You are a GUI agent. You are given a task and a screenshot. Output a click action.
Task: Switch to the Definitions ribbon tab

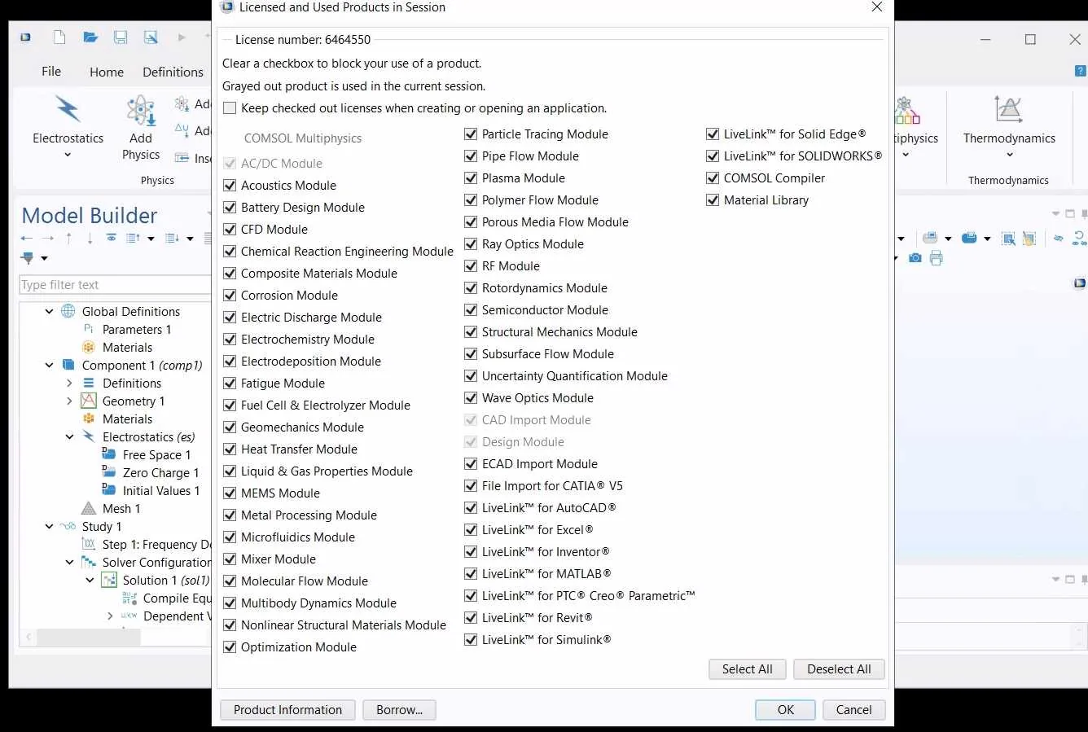point(173,72)
